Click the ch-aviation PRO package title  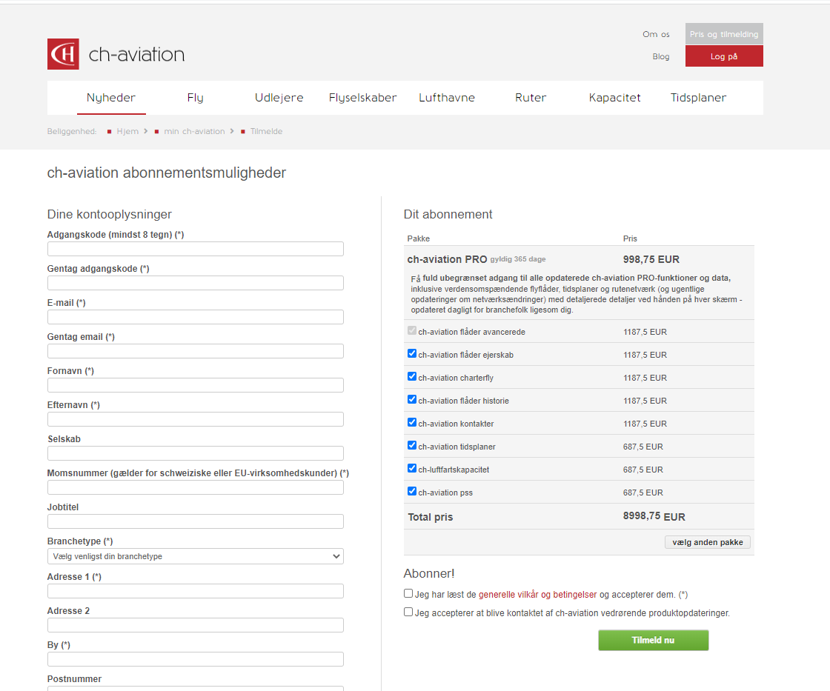447,259
